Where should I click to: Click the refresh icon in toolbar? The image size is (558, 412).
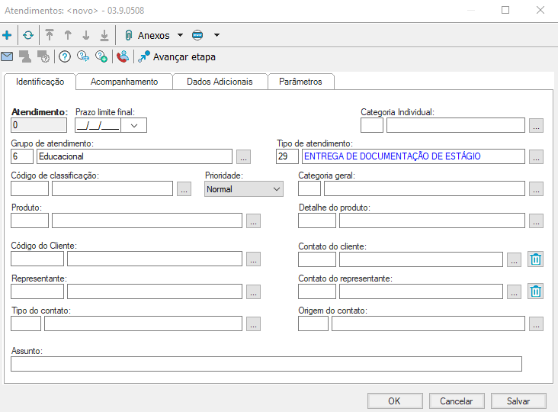pos(28,35)
